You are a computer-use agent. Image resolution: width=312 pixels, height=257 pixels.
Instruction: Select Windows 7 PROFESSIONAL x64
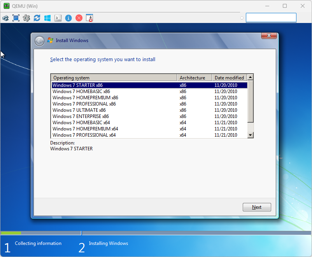coord(149,135)
